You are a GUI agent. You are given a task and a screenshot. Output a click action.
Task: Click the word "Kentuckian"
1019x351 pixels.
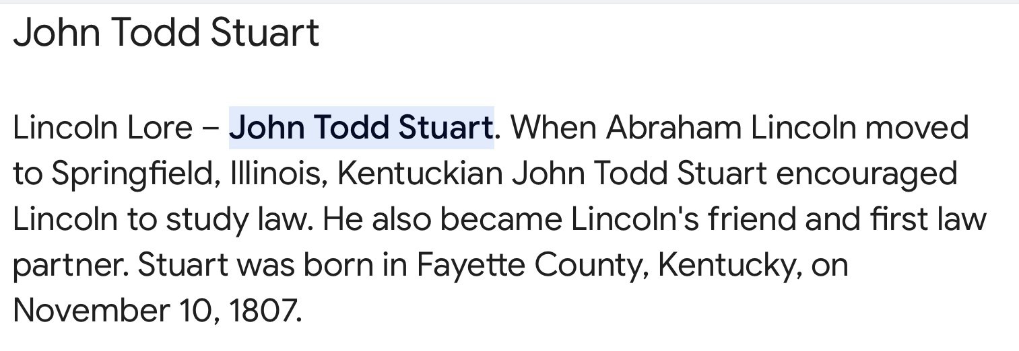click(x=419, y=174)
